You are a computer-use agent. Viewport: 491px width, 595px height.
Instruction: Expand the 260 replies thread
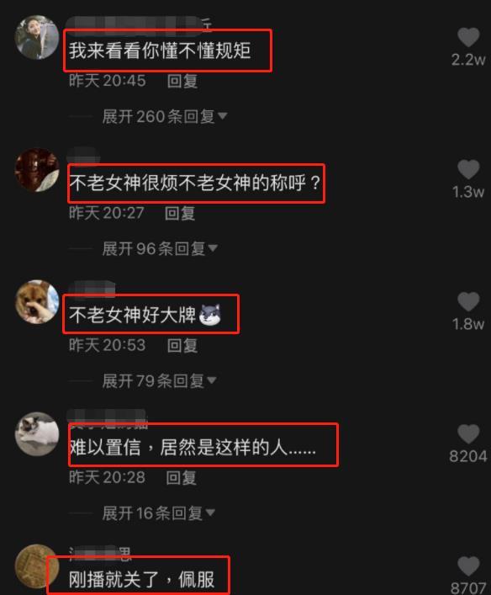click(x=165, y=116)
